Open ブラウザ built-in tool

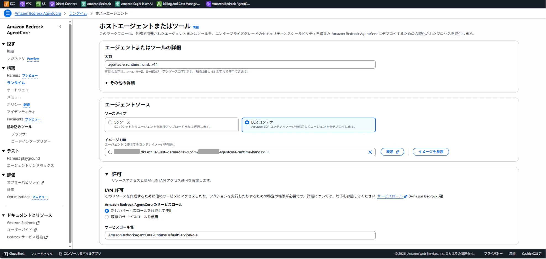click(x=18, y=134)
